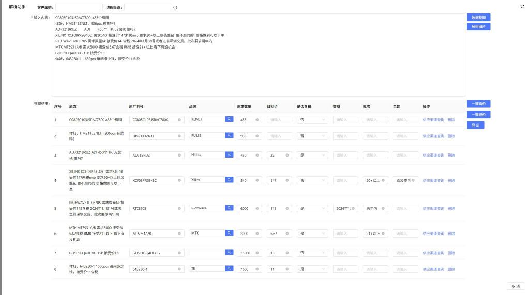Click the 数据整理 button
The width and height of the screenshot is (528, 295).
tap(478, 18)
